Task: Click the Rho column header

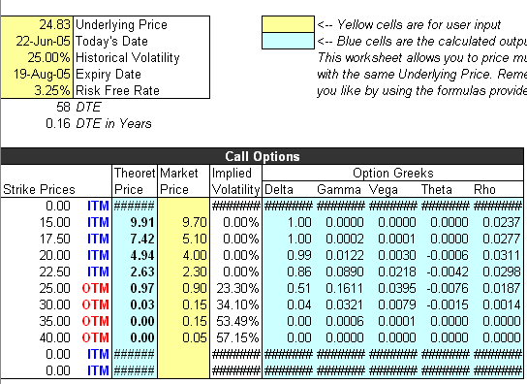Action: (x=484, y=189)
